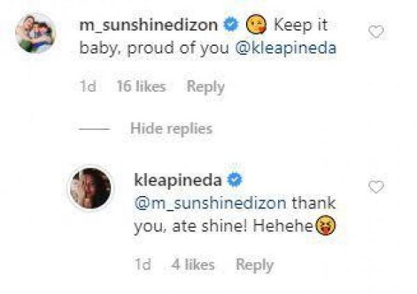Viewport: 417px width, 294px height.
Task: Open m_sunshinedizon's profile picture
Action: click(x=36, y=33)
